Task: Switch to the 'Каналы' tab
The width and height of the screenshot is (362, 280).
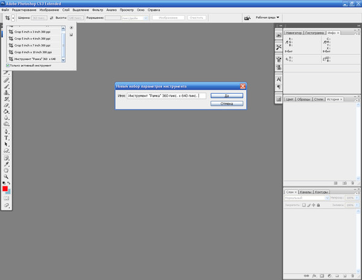Action: click(x=305, y=192)
